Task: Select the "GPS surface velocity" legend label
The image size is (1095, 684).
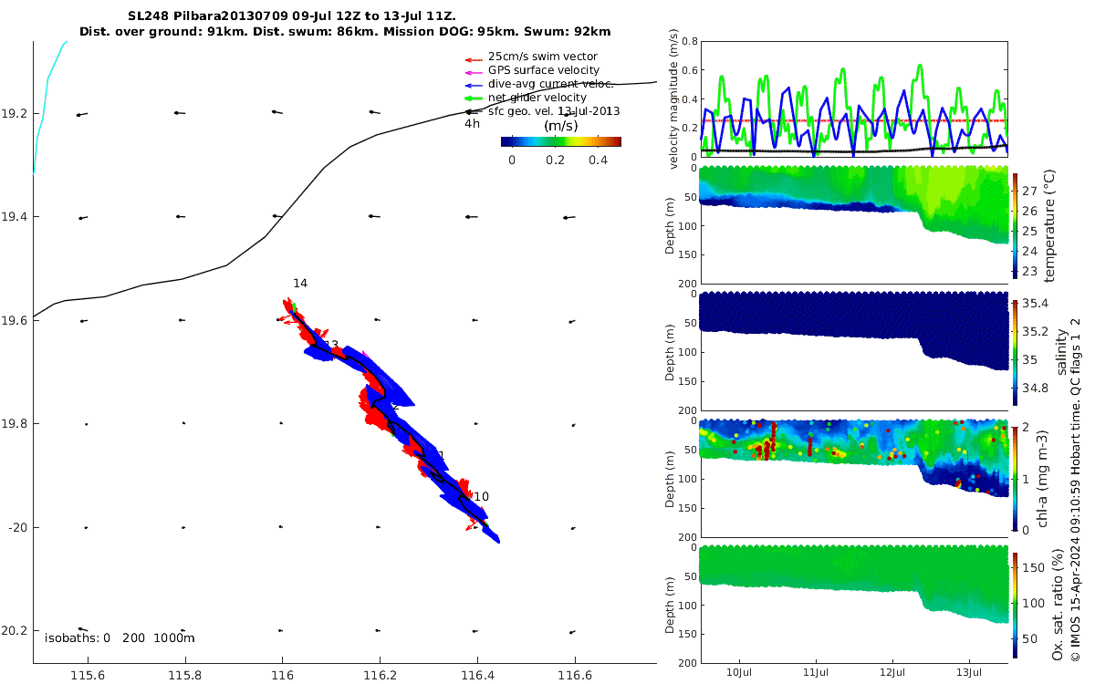Action: click(544, 70)
